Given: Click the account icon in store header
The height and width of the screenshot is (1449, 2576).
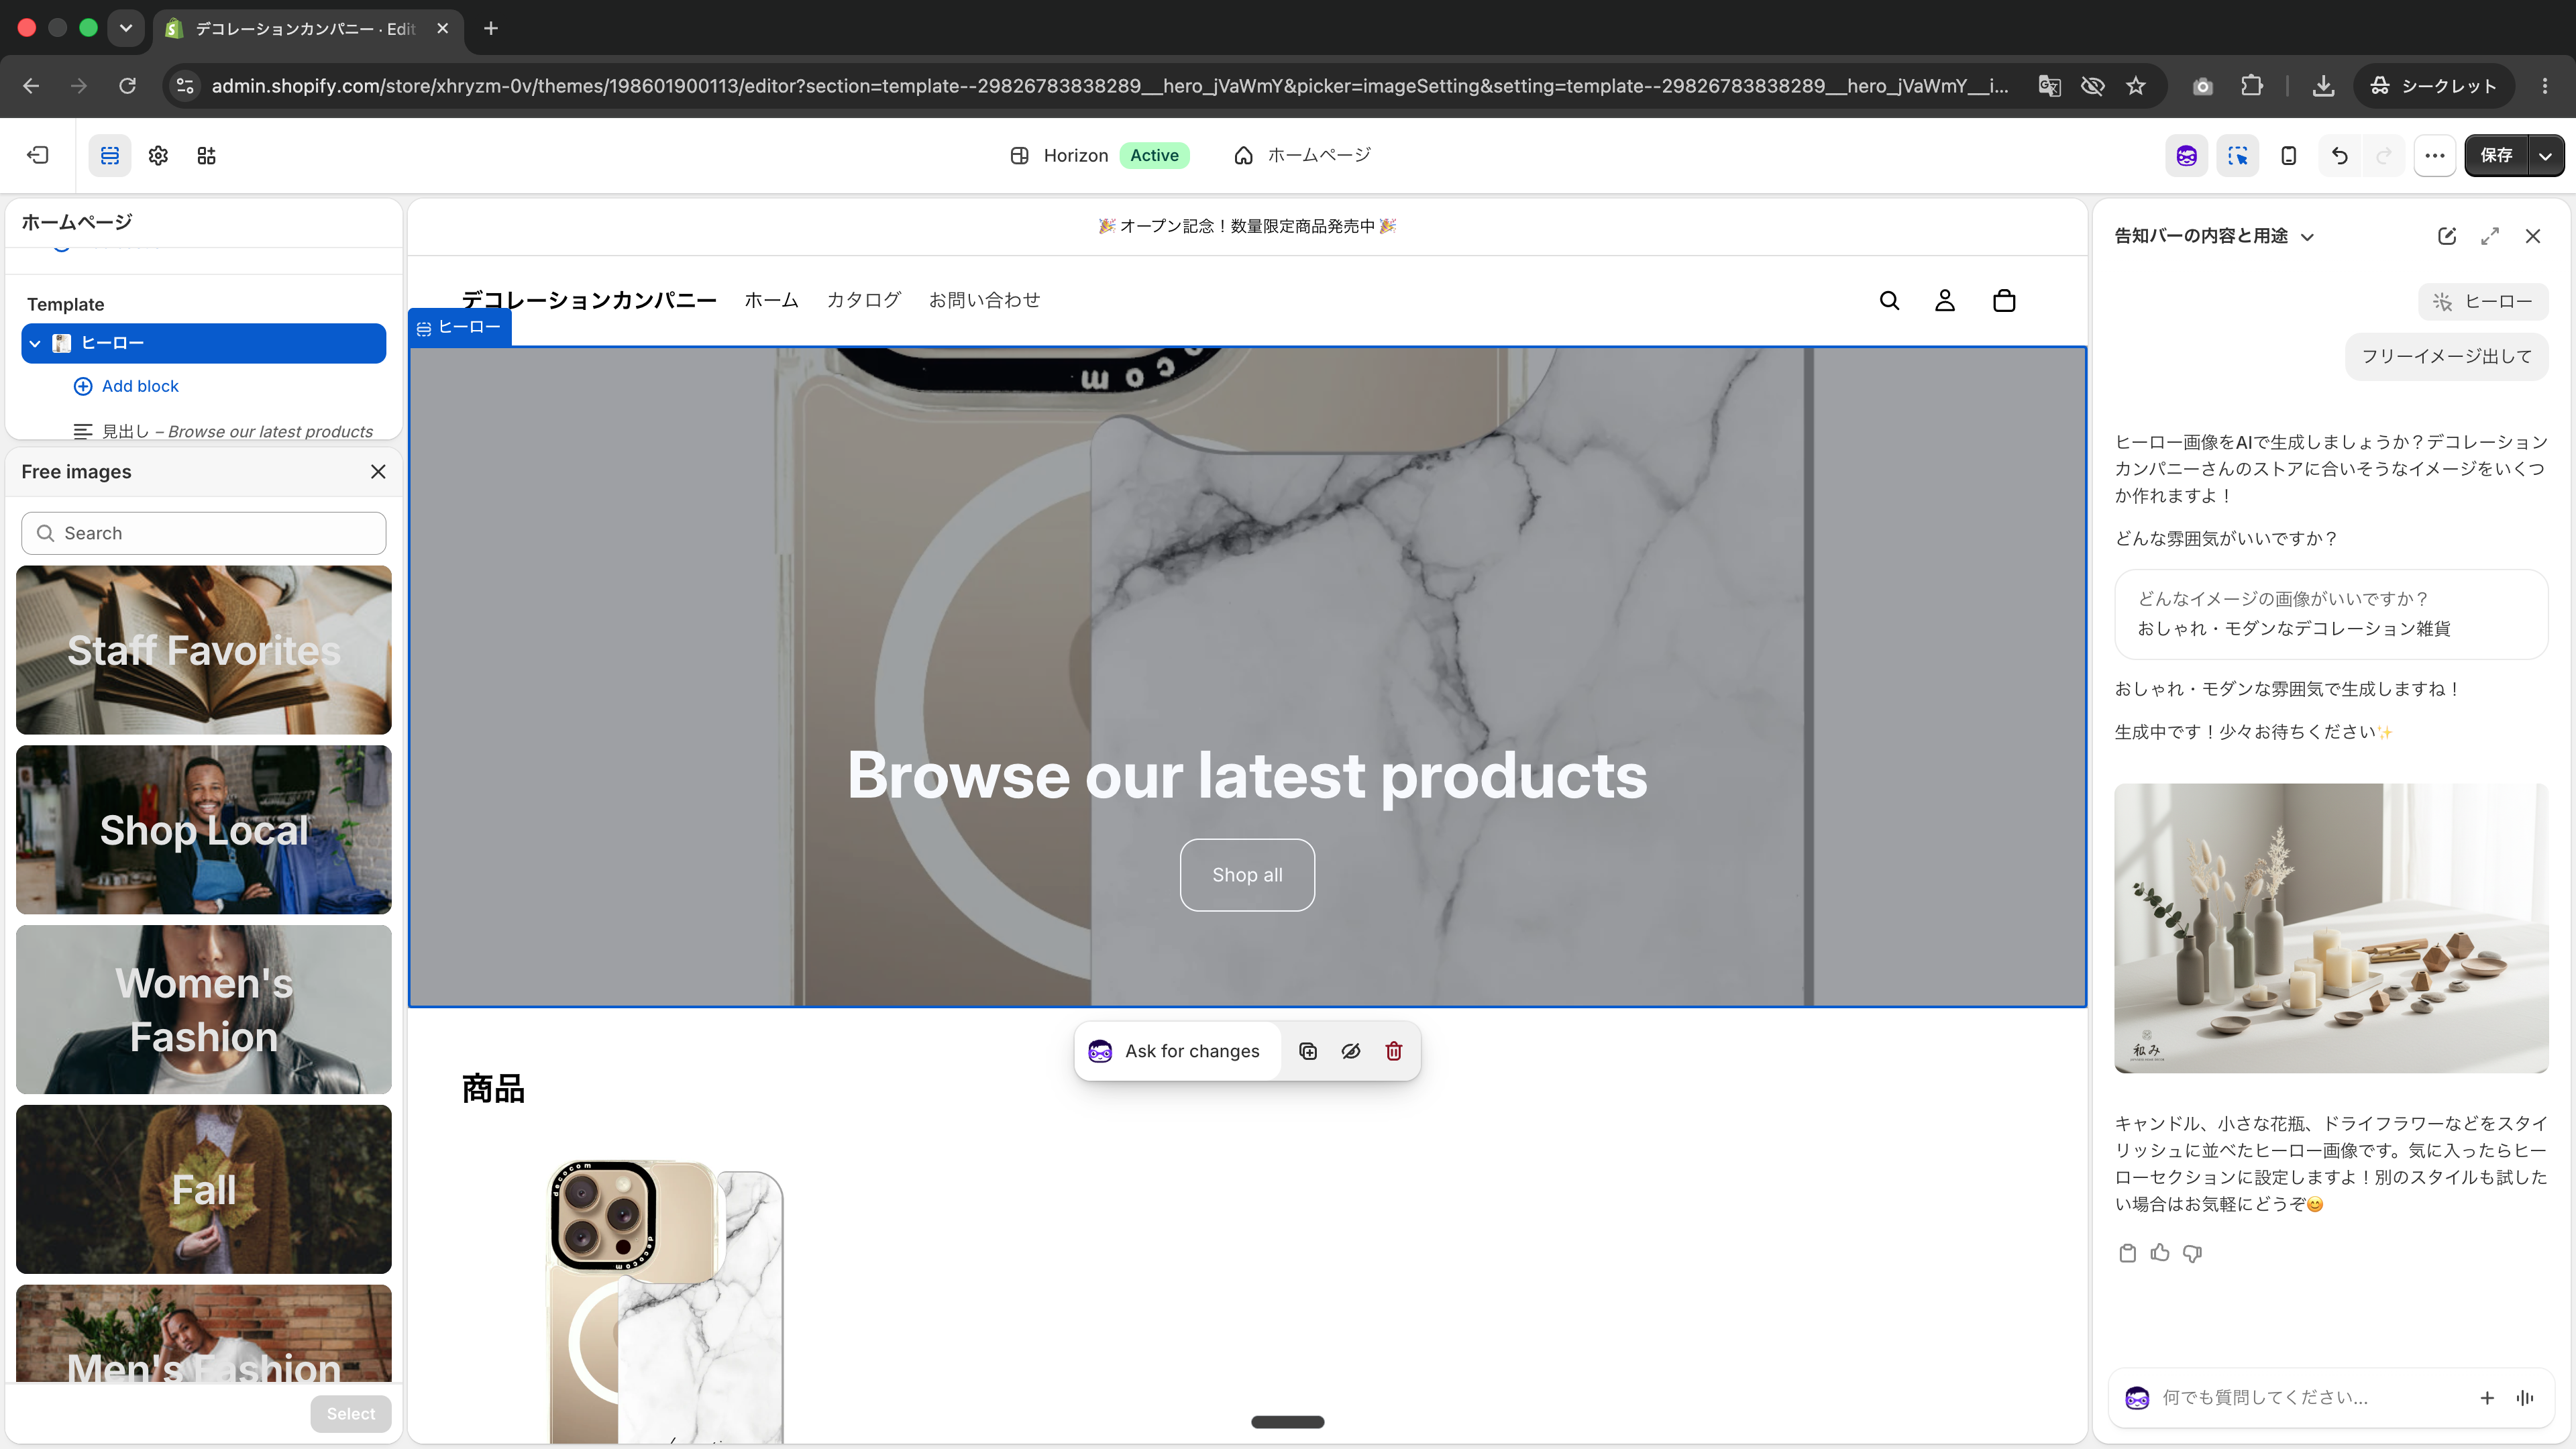Looking at the screenshot, I should click(x=1944, y=300).
